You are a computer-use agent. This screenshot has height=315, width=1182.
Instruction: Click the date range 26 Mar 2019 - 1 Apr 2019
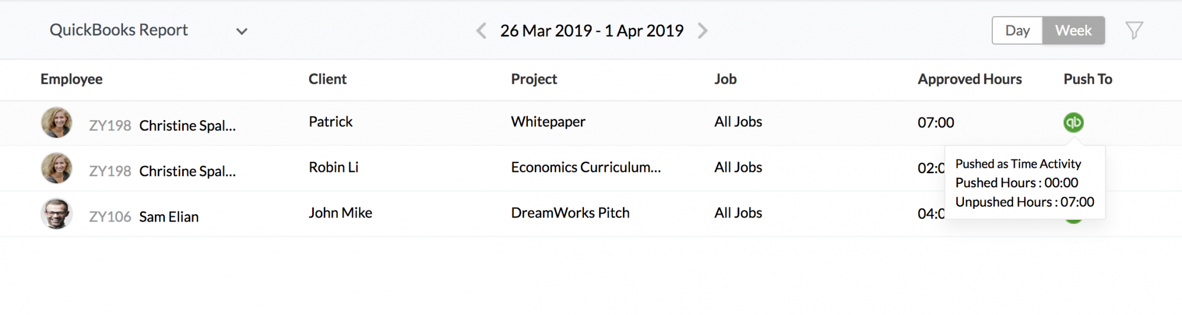point(592,31)
